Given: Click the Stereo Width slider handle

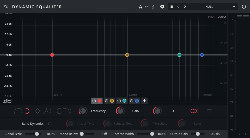Looking at the screenshot, I should 152,134.
